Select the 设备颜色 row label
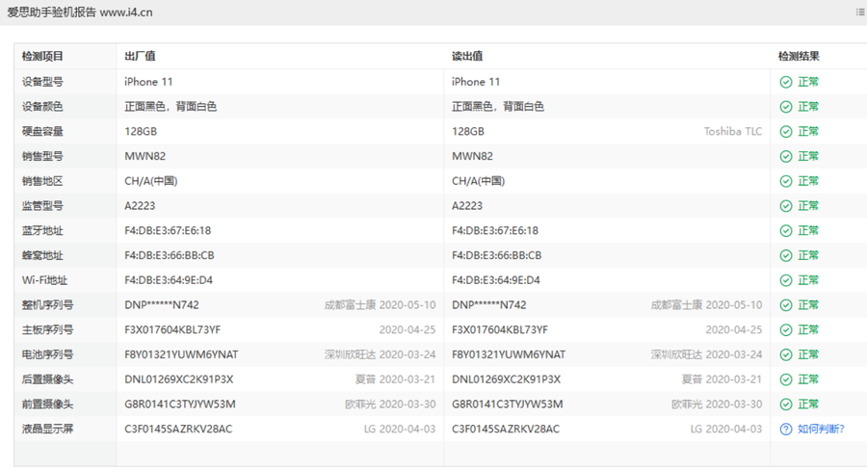Viewport: 867px width, 470px height. point(42,107)
